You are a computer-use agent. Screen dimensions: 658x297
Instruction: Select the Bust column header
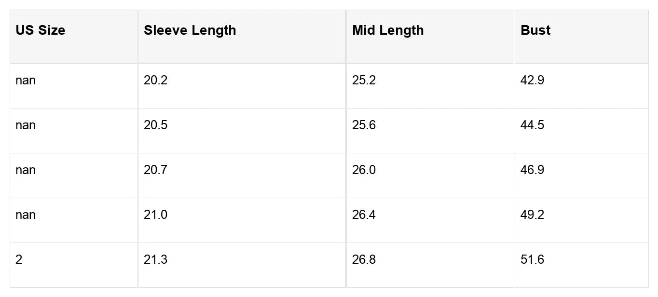point(535,30)
